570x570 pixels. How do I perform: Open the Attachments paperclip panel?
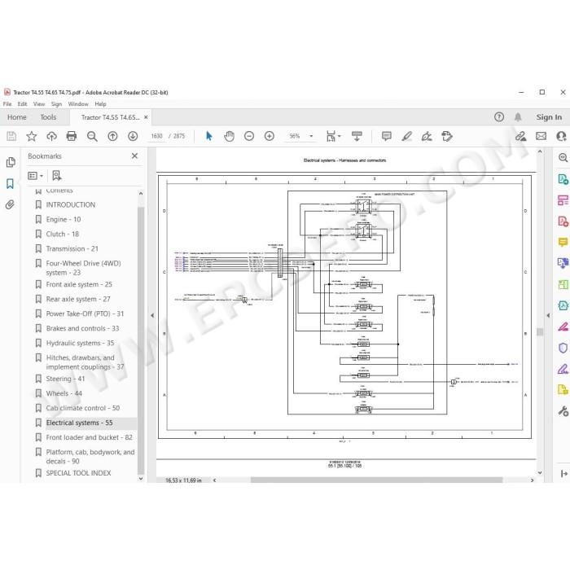coord(10,204)
